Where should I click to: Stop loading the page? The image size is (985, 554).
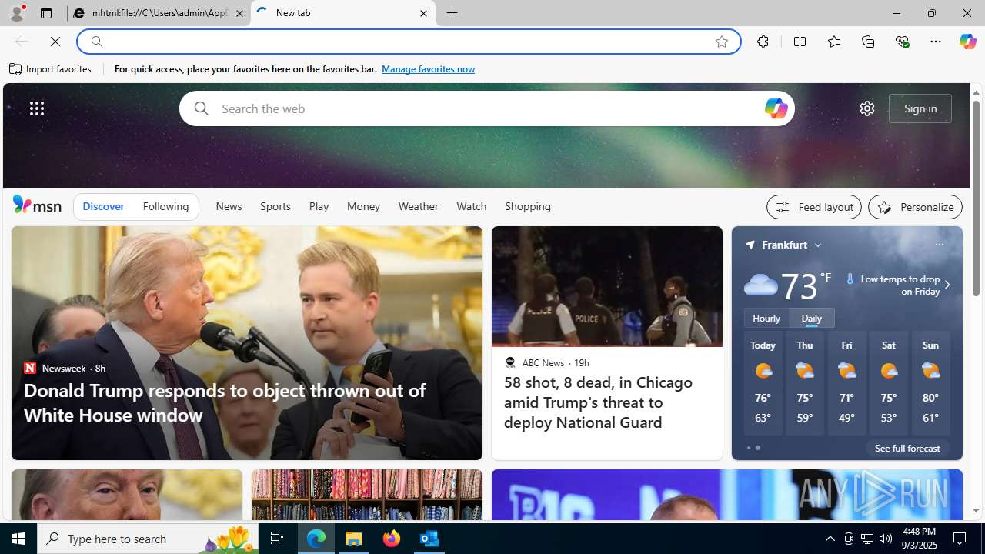(x=55, y=42)
